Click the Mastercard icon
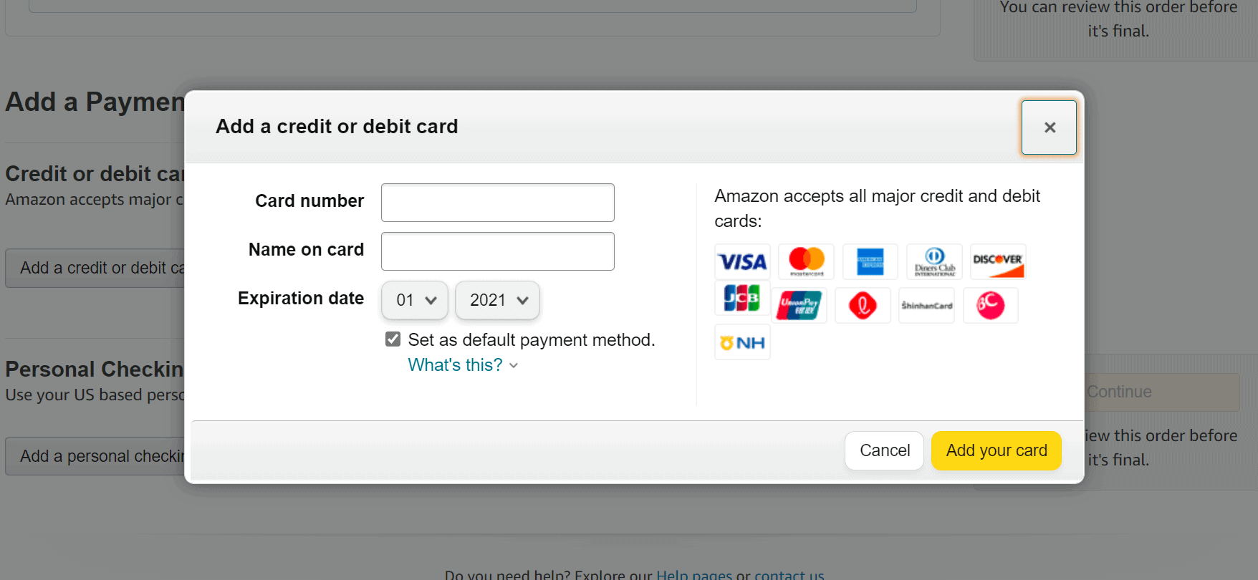This screenshot has width=1258, height=580. coord(805,261)
